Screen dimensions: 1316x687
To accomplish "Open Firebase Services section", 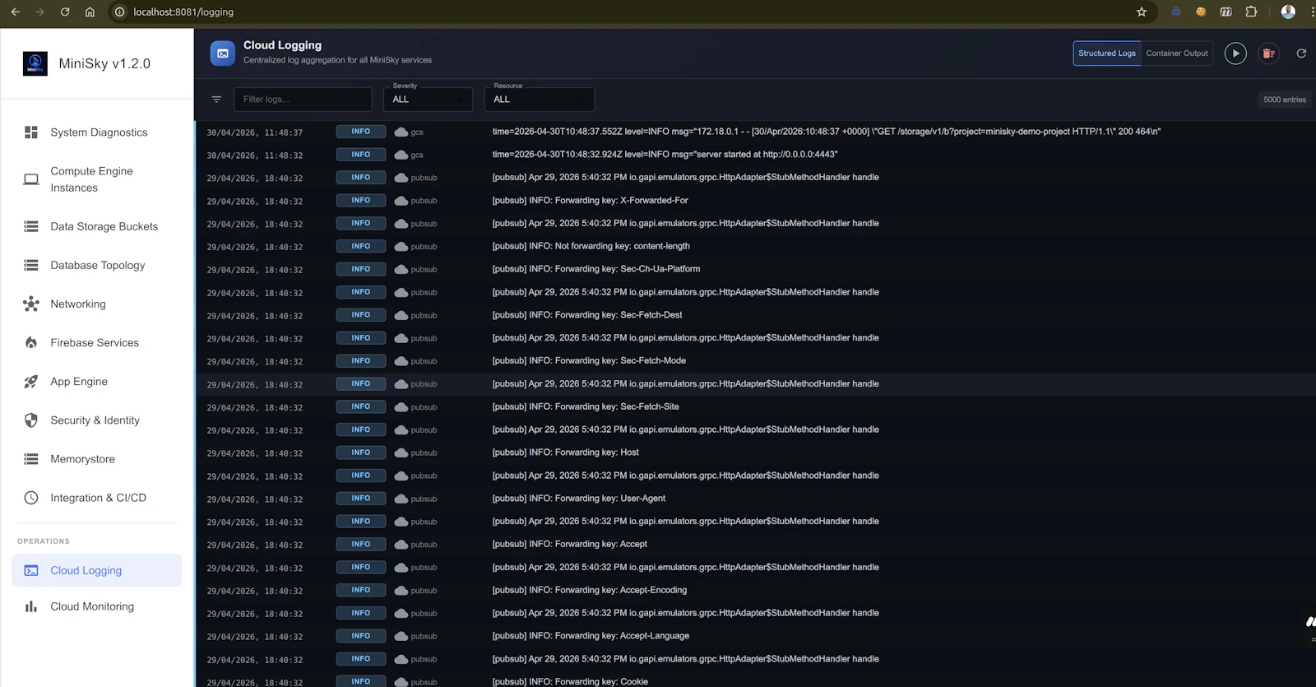I will [x=97, y=342].
